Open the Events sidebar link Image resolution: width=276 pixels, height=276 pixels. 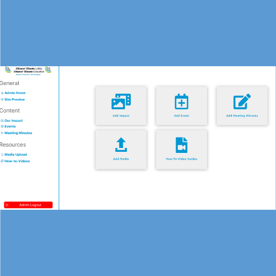[10, 126]
